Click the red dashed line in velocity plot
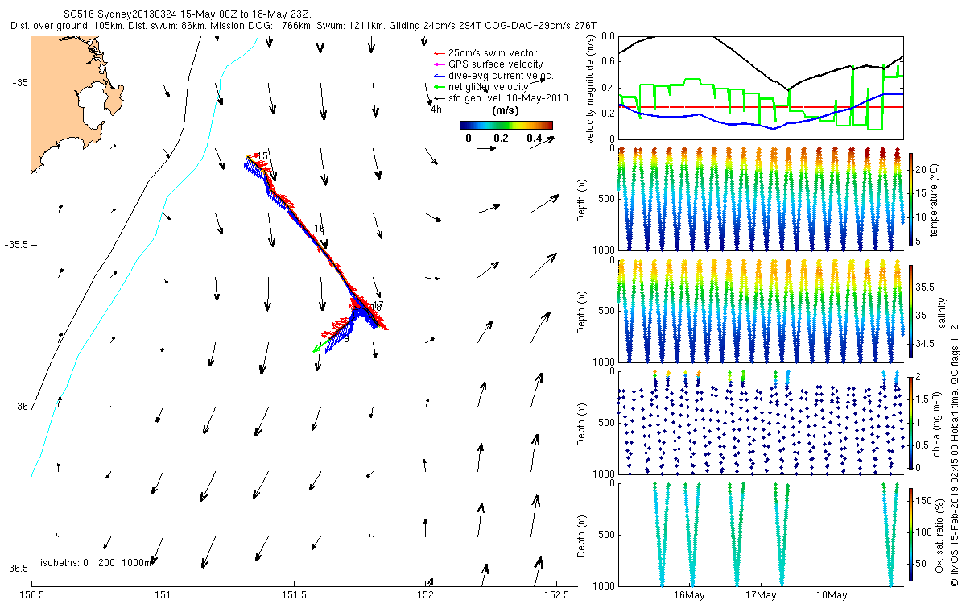This screenshot has width=966, height=604. coord(760,107)
